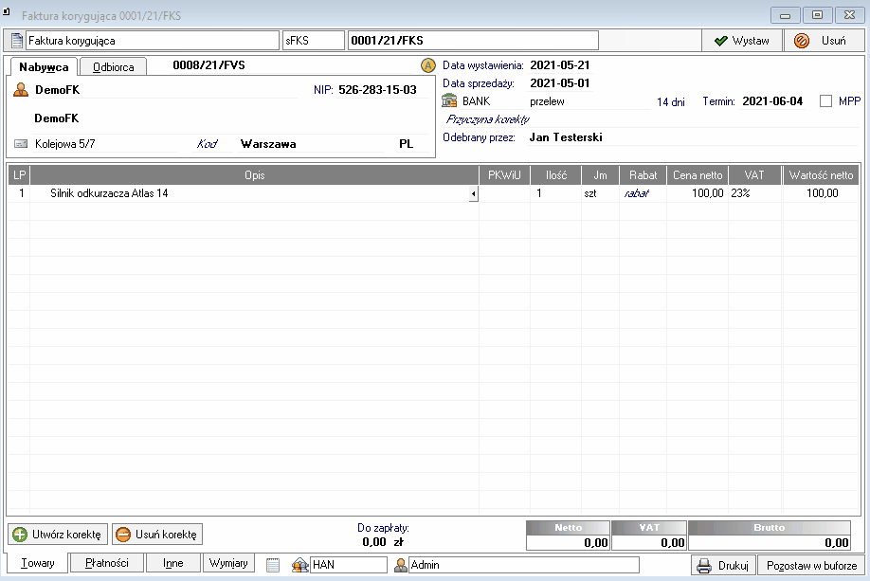Click the document icon beside Faktura korygująca
870x581 pixels.
coord(16,41)
